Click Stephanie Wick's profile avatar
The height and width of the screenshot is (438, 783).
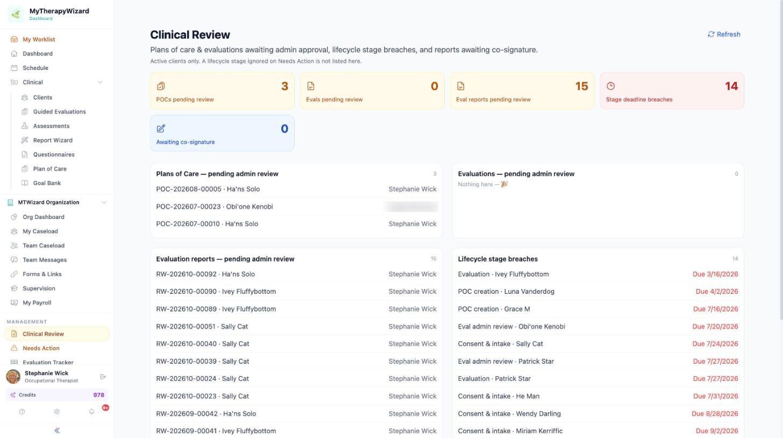click(13, 377)
